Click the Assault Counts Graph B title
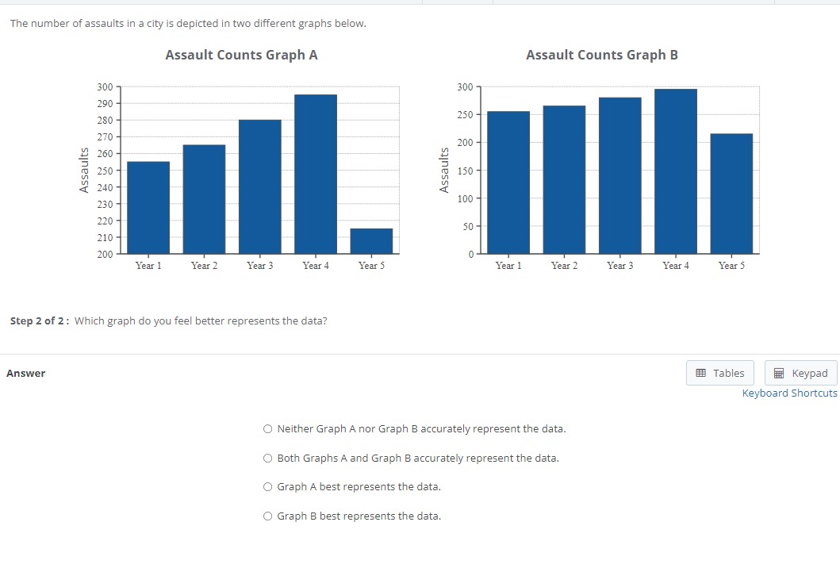This screenshot has width=840, height=568. point(602,55)
